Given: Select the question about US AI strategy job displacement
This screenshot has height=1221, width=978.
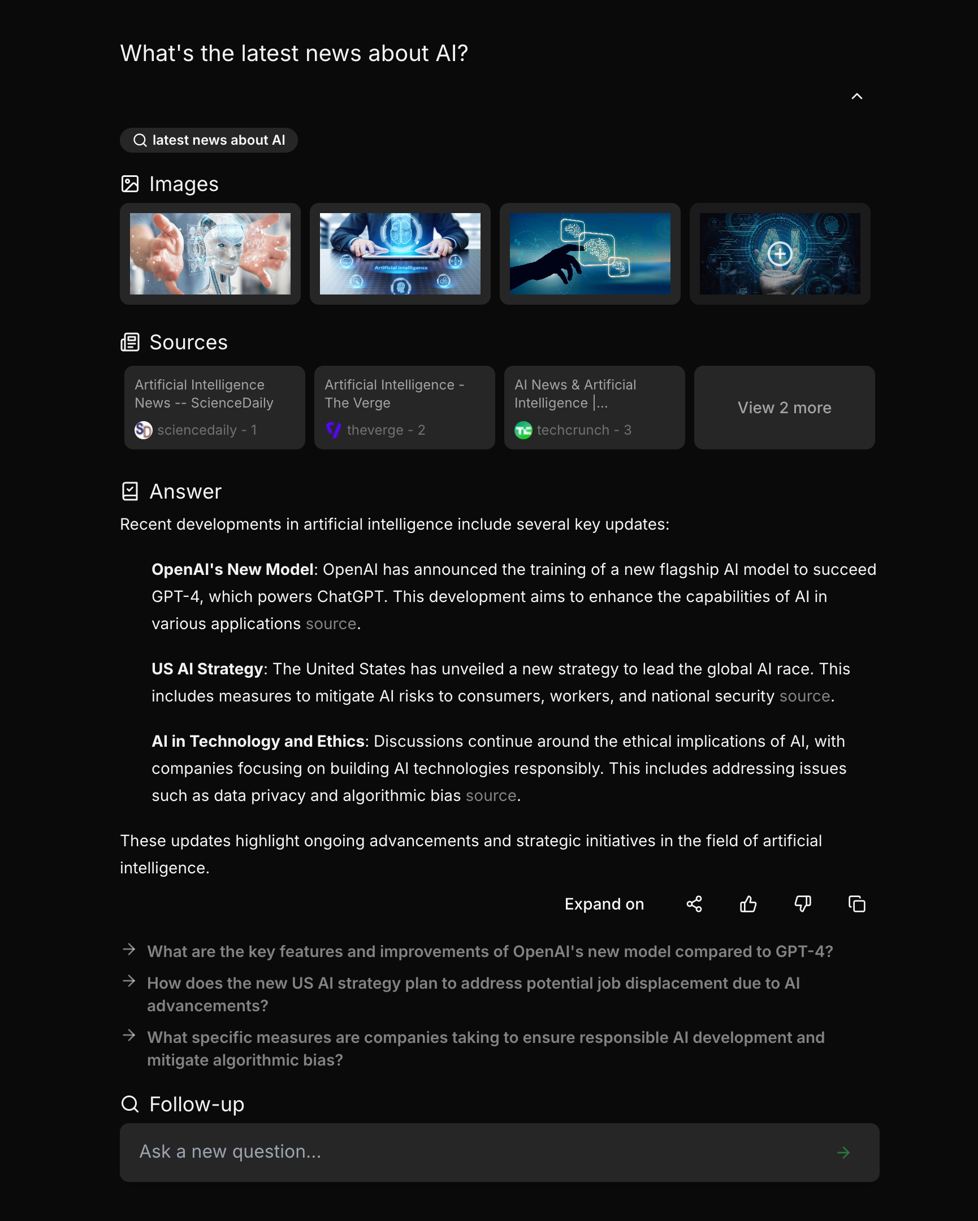Looking at the screenshot, I should (473, 994).
